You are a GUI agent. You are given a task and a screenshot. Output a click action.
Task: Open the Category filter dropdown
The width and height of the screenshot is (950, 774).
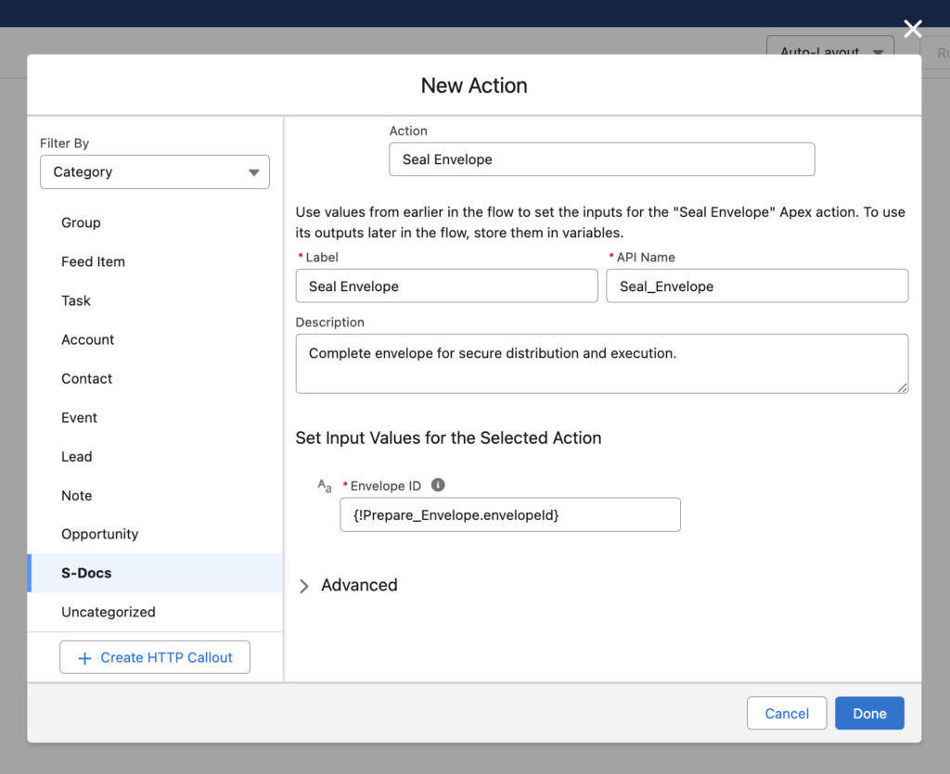(154, 171)
